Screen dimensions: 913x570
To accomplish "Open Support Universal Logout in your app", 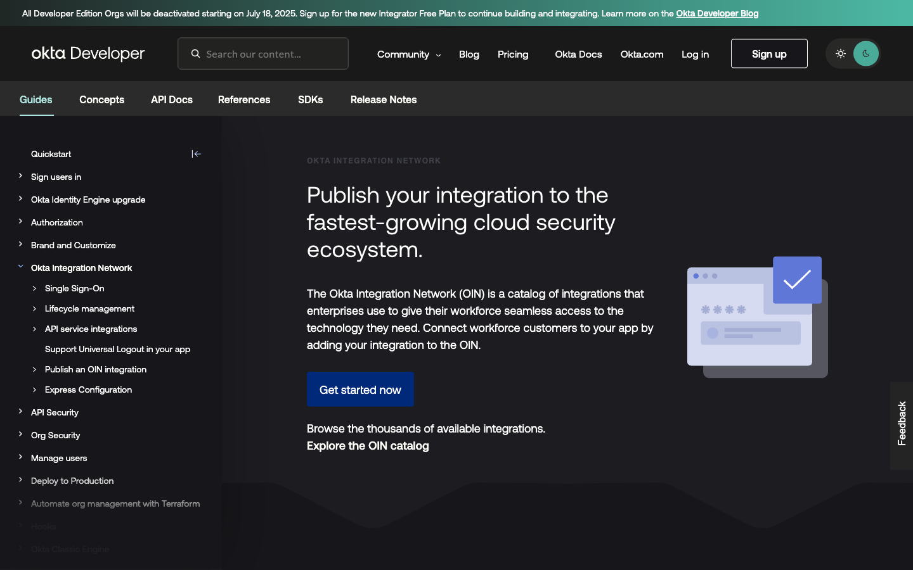I will [117, 349].
